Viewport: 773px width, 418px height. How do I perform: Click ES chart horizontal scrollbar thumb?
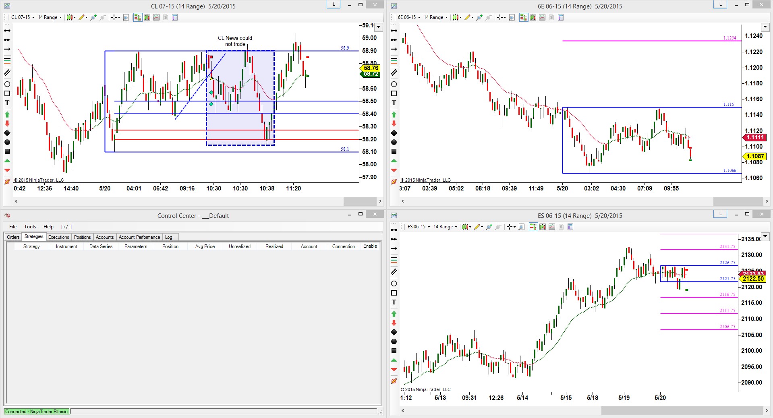pos(682,410)
